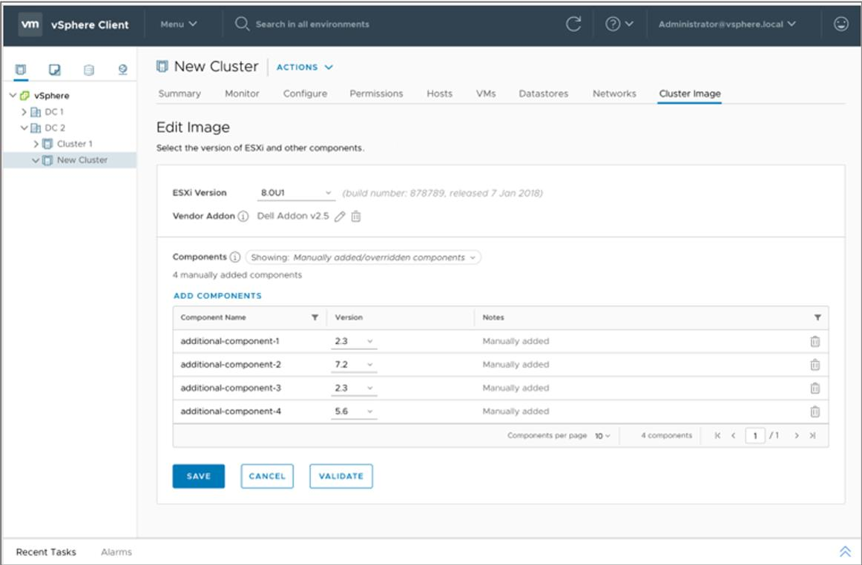Switch to Storage inventory view icon

point(88,70)
